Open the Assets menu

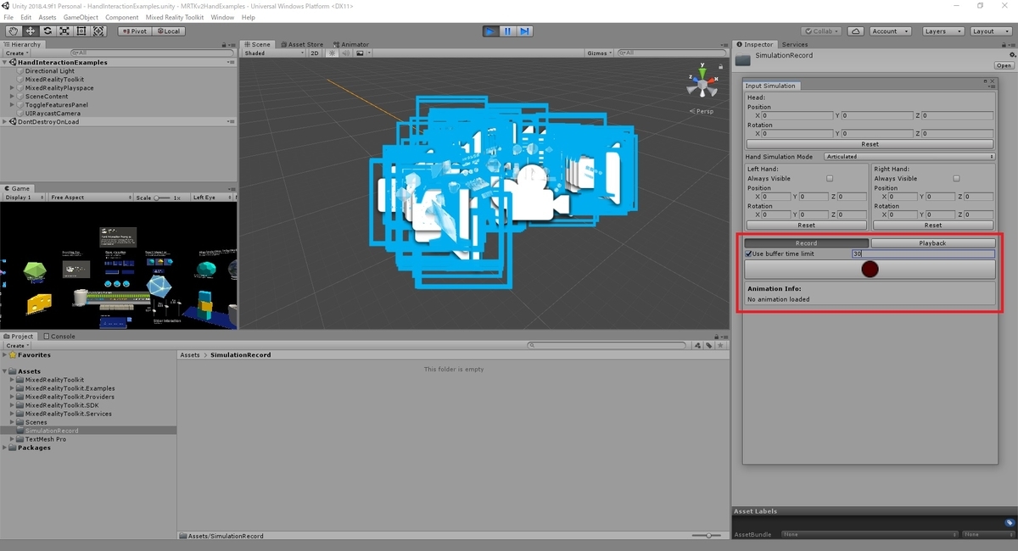click(48, 17)
